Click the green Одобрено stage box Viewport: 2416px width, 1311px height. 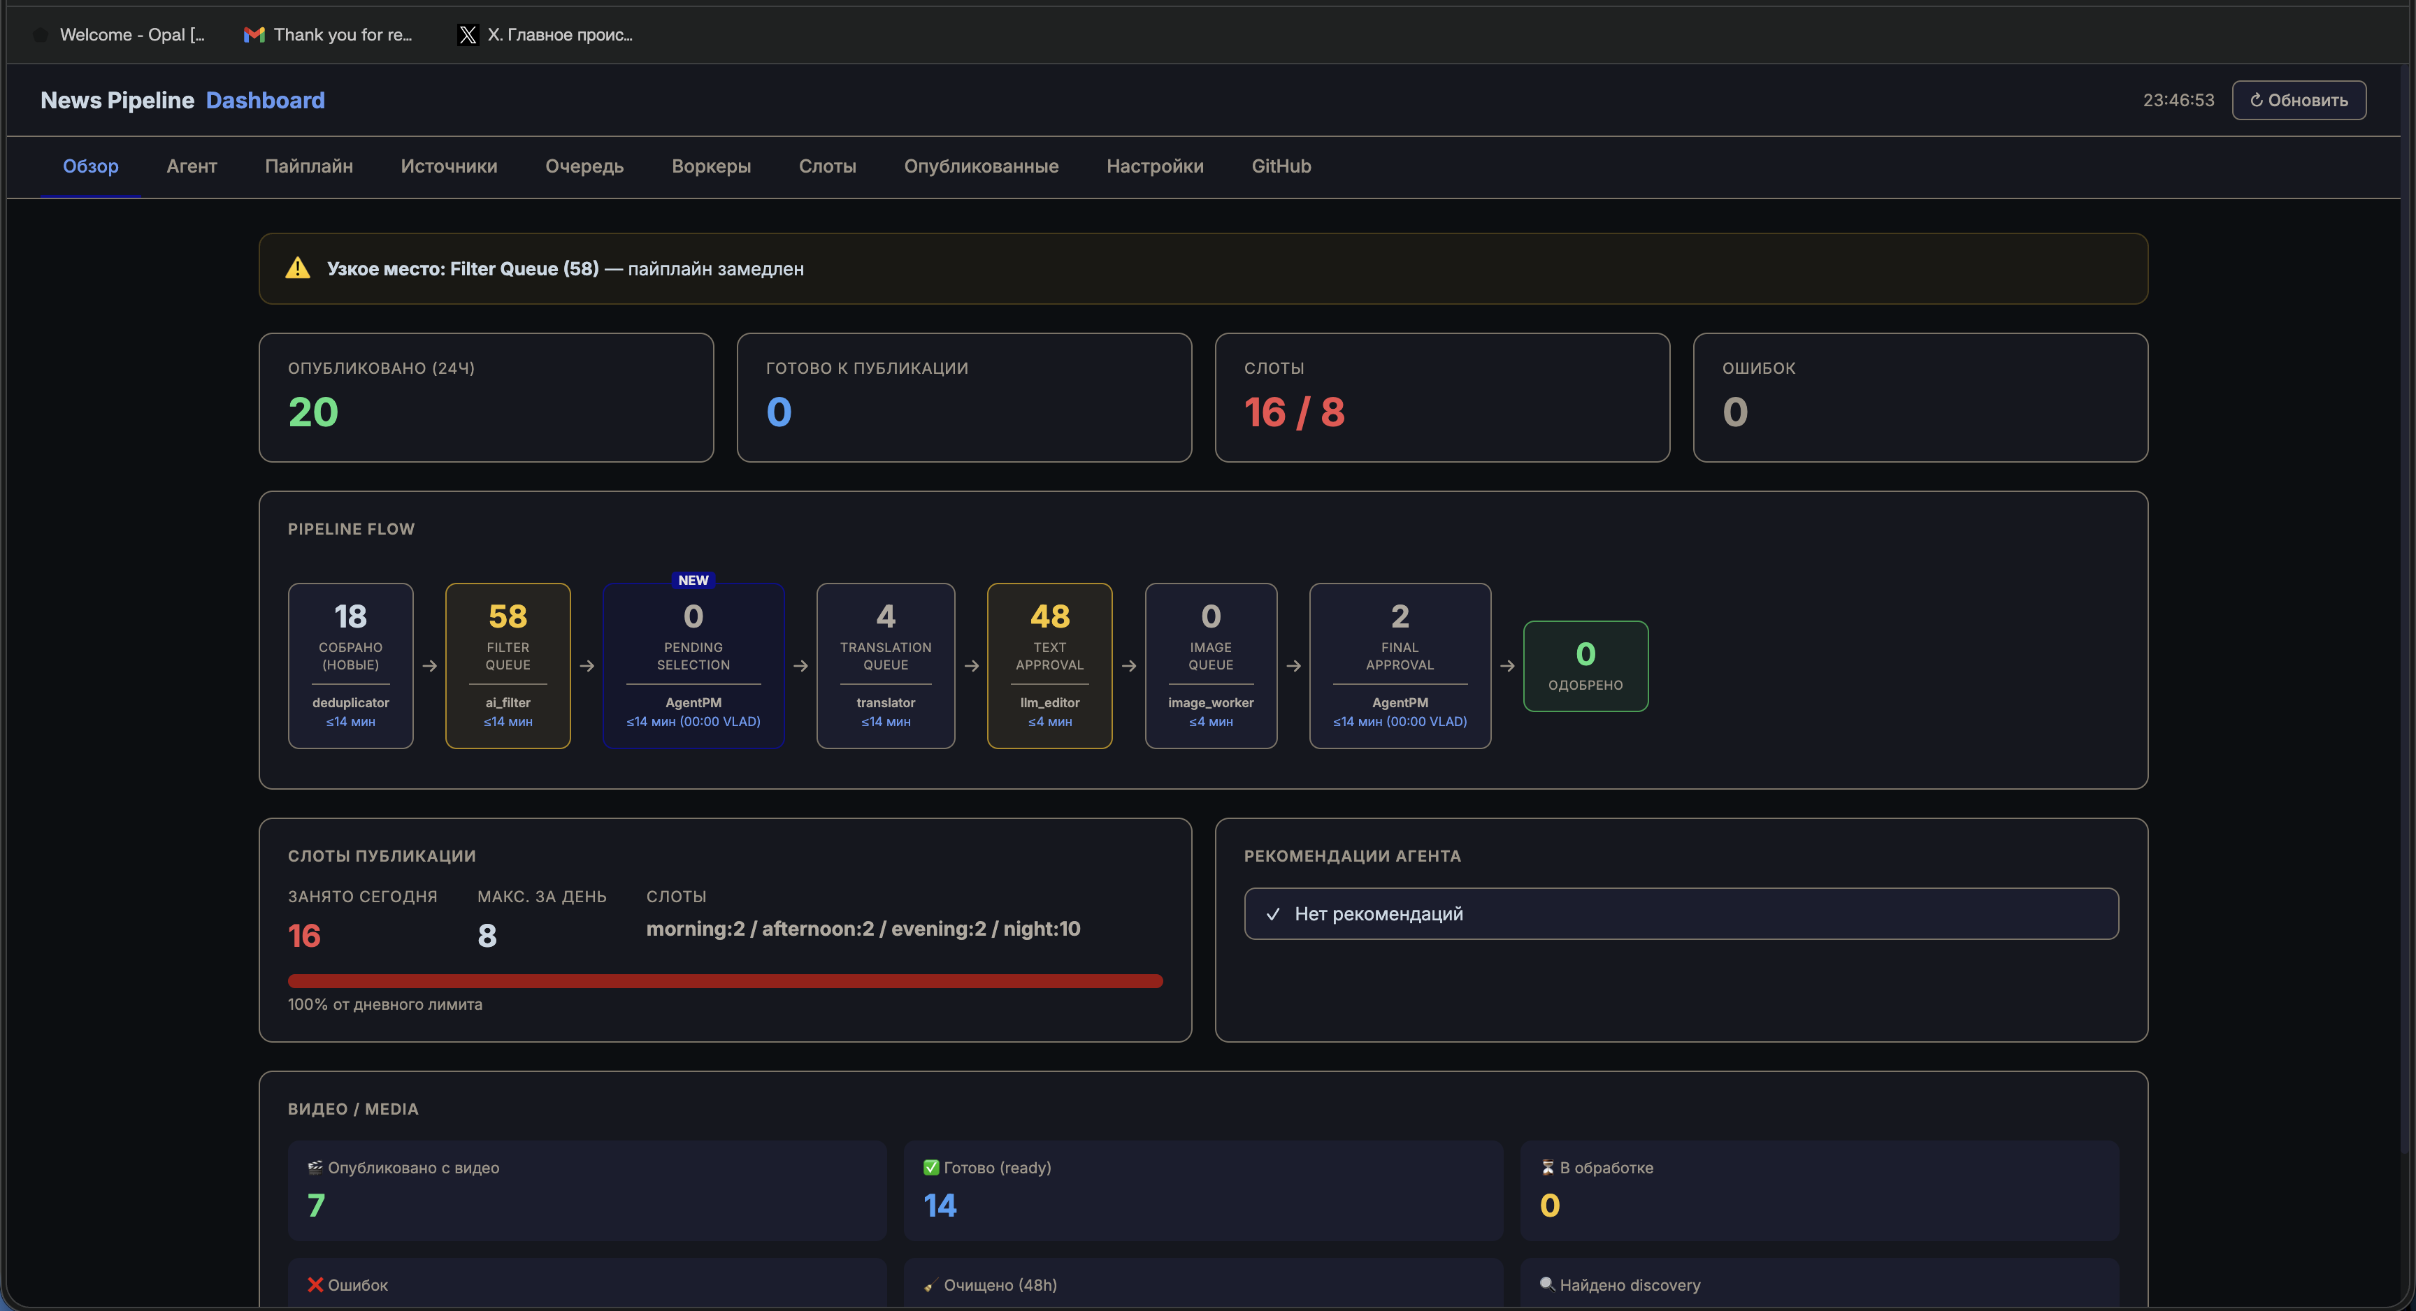(x=1585, y=666)
